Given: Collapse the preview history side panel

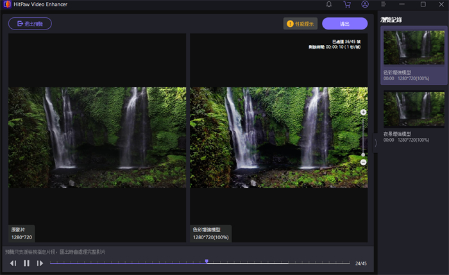Looking at the screenshot, I should [x=377, y=143].
